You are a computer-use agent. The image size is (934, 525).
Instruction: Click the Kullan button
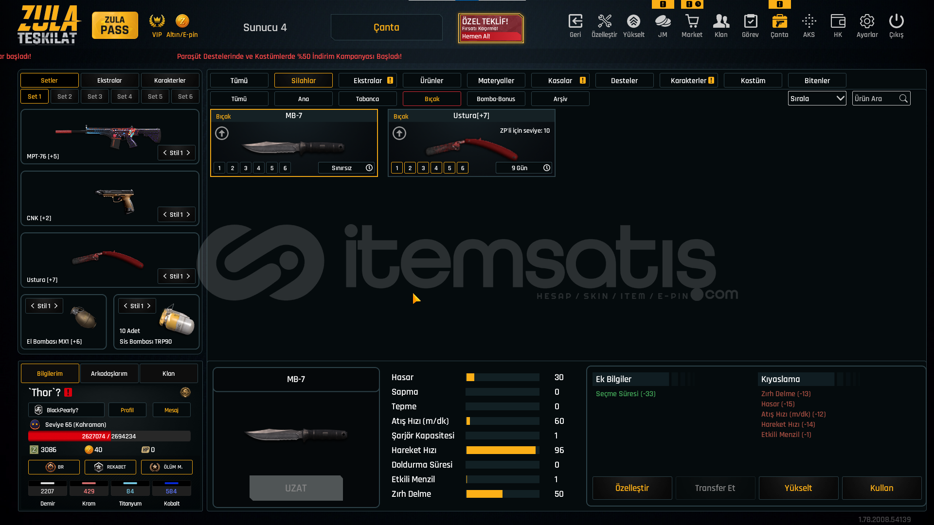tap(881, 488)
